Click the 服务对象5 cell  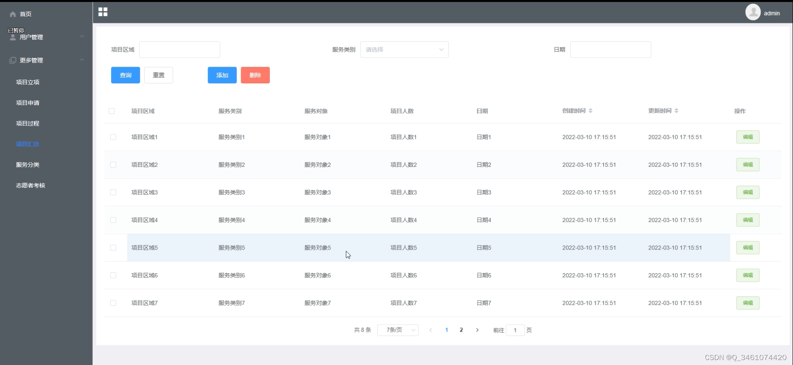[x=318, y=248]
